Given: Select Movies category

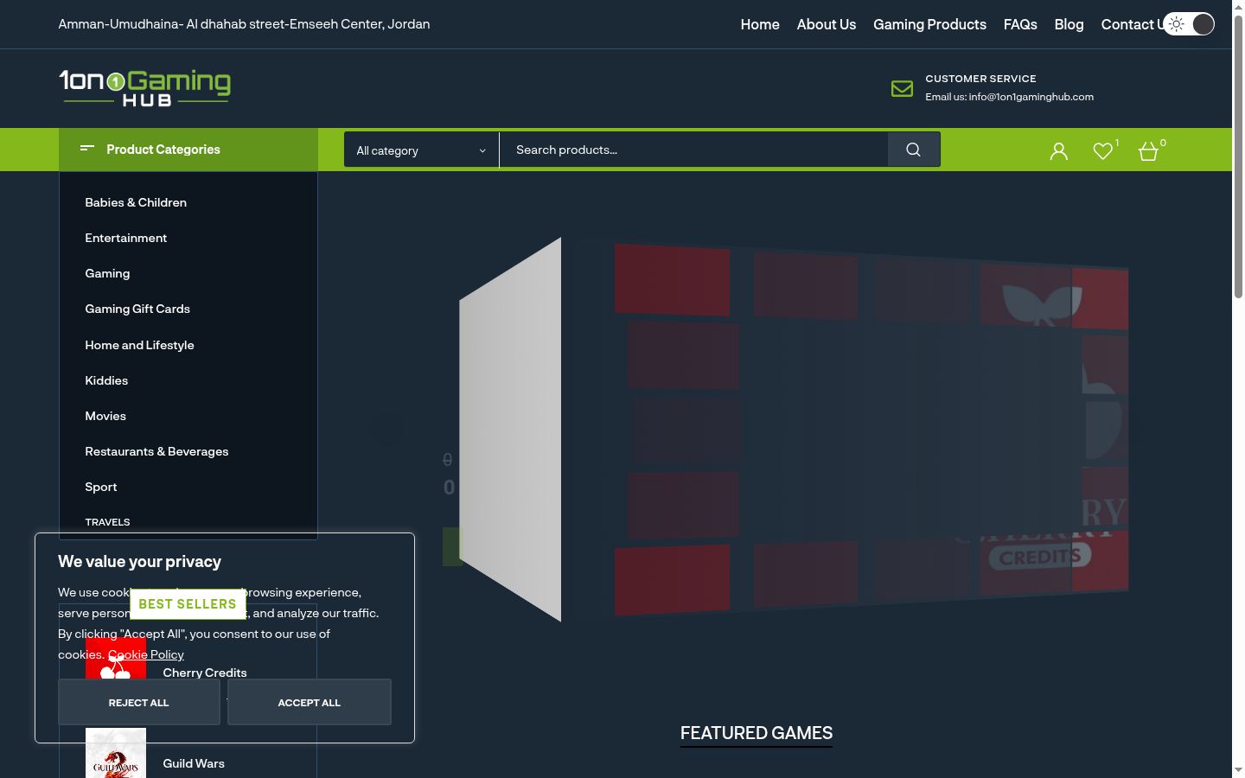Looking at the screenshot, I should (105, 416).
